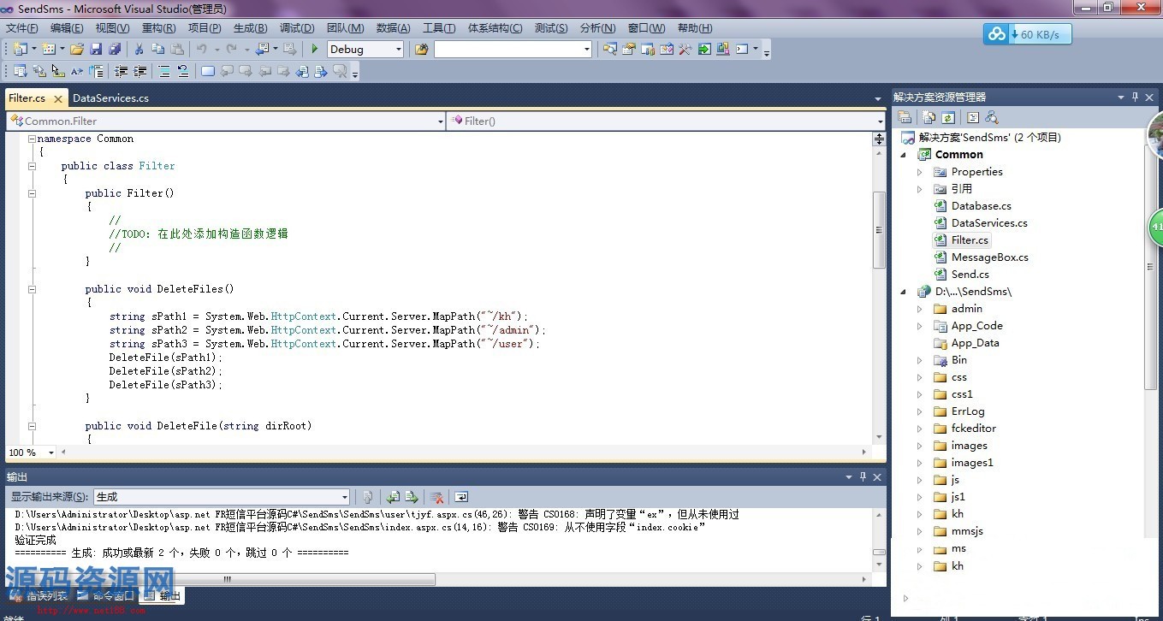Click the Save All toolbar icon
The width and height of the screenshot is (1163, 621).
coord(114,50)
